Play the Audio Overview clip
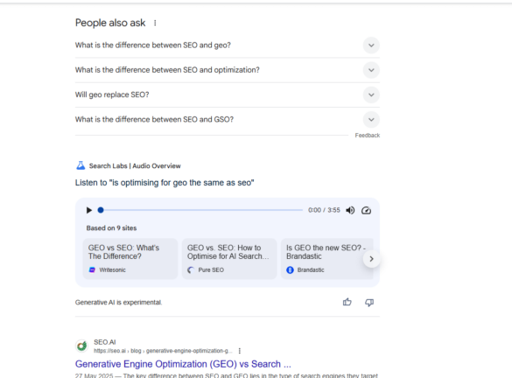512x378 pixels. tap(88, 210)
